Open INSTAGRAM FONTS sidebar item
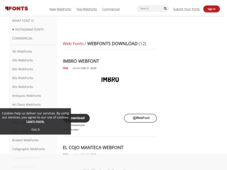227x170 pixels. point(28,29)
